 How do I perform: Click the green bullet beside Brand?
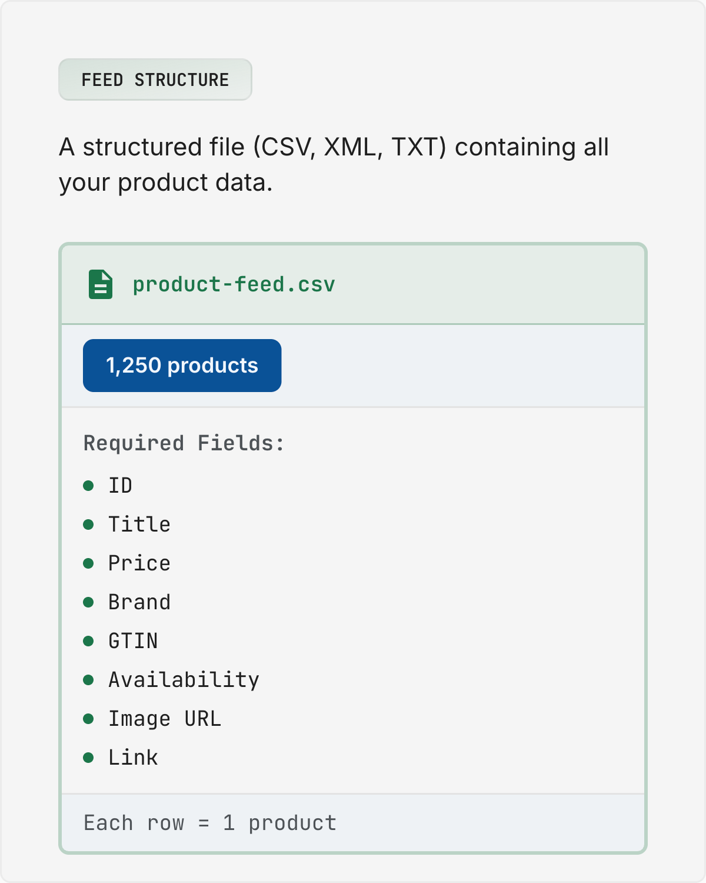click(x=88, y=602)
